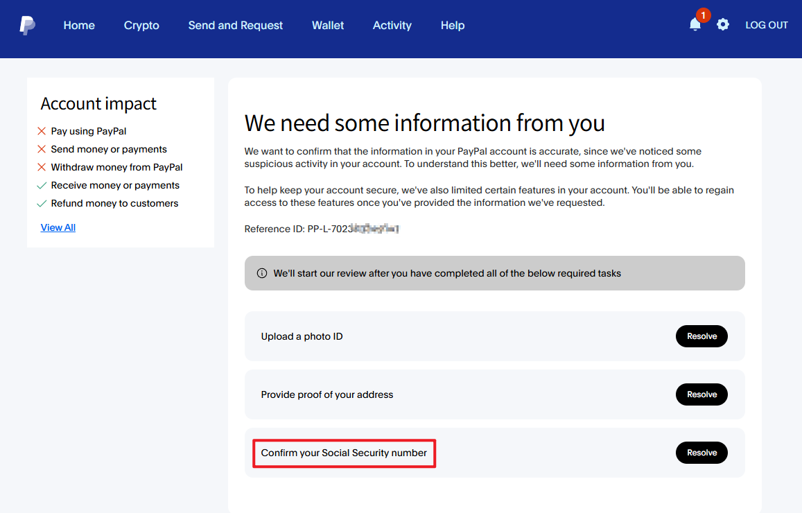
Task: Open the Wallet page
Action: coord(328,26)
